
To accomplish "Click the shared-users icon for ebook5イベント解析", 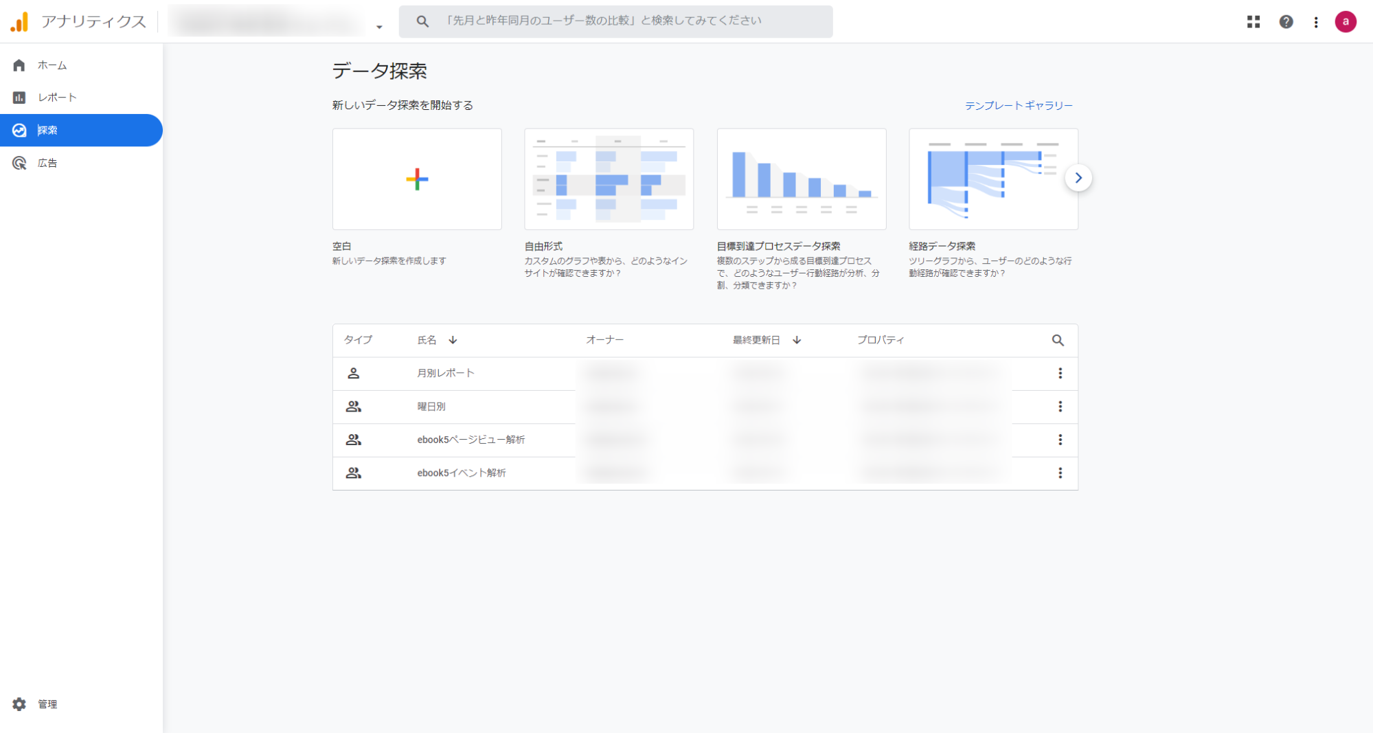I will tap(353, 473).
